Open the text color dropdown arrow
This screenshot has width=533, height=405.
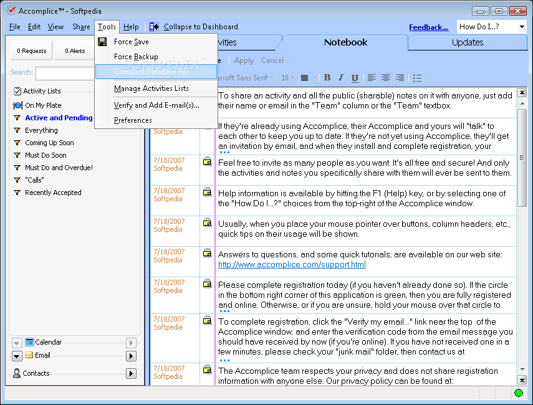[314, 78]
